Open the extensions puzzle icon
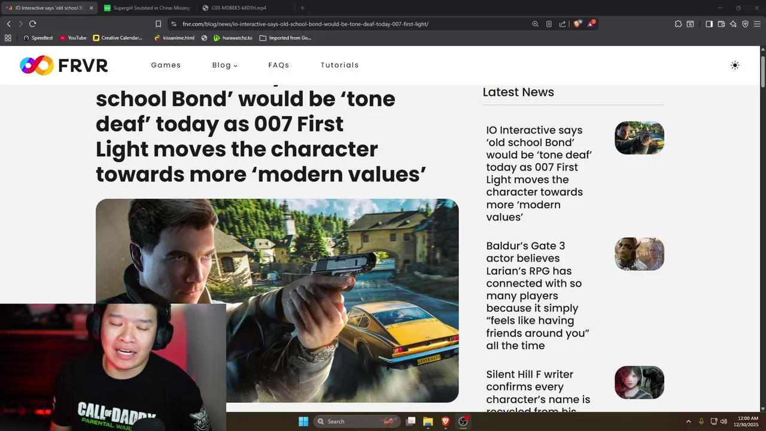The width and height of the screenshot is (766, 431). point(678,24)
